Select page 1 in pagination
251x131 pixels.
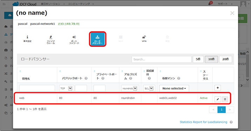tap(222, 110)
